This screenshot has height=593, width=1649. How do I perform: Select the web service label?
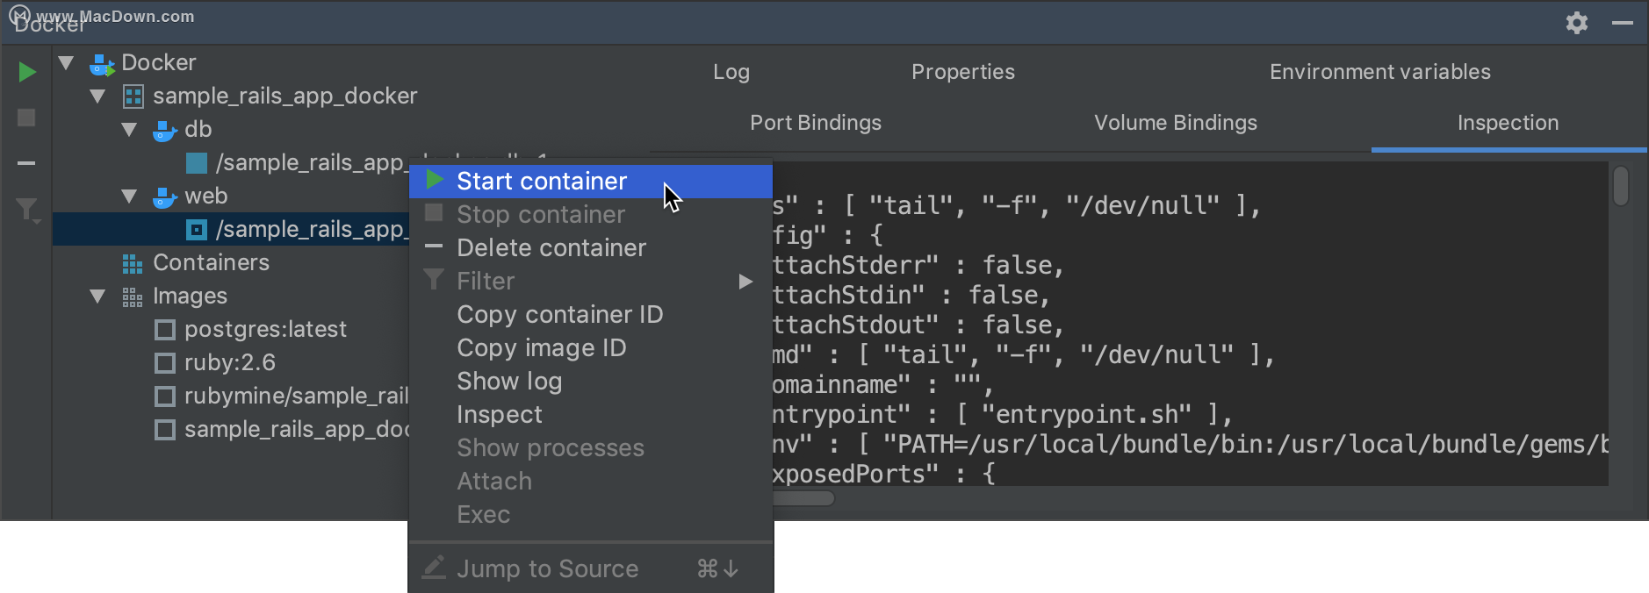tap(206, 196)
